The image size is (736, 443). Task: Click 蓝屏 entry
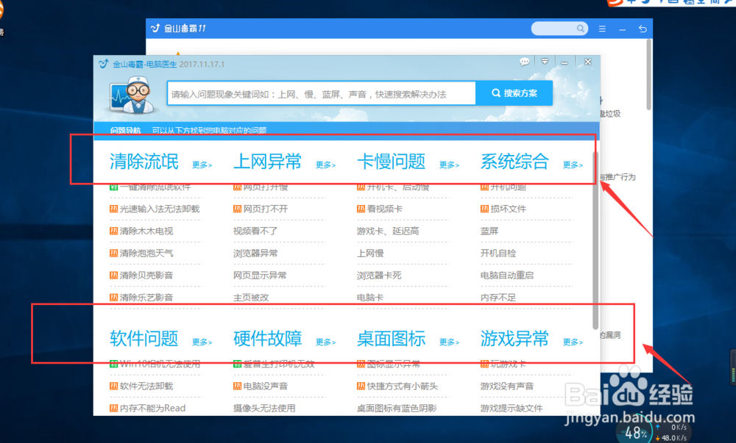click(x=489, y=231)
